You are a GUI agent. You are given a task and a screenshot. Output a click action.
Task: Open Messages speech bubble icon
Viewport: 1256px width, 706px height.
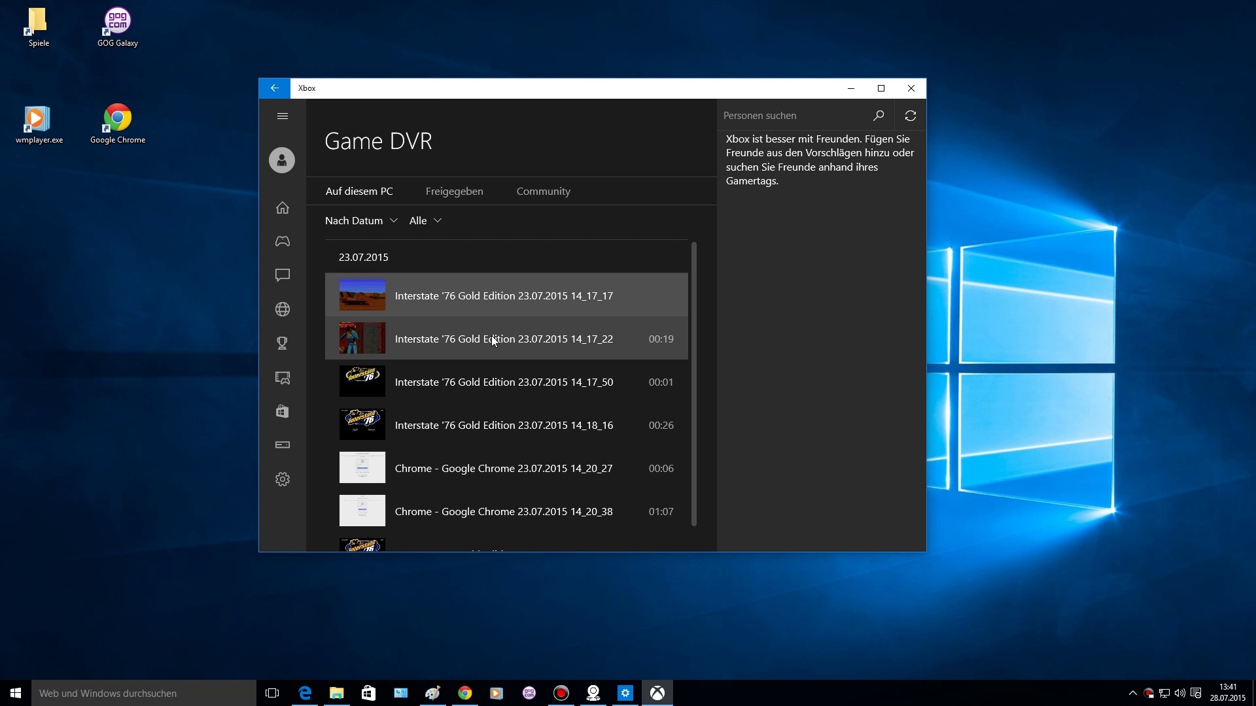click(x=283, y=275)
